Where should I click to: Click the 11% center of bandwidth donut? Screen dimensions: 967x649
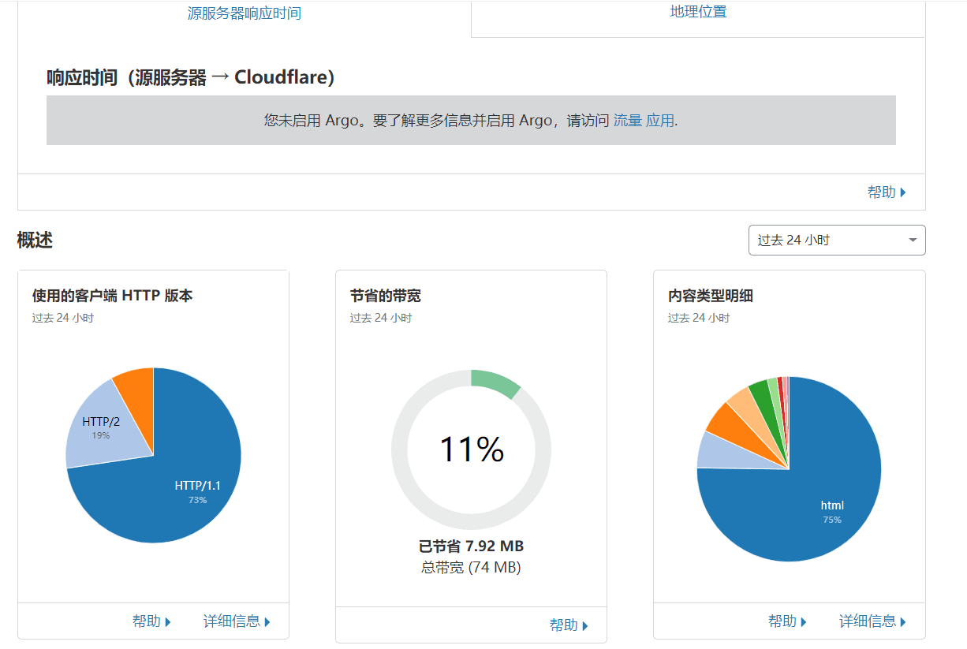click(471, 449)
